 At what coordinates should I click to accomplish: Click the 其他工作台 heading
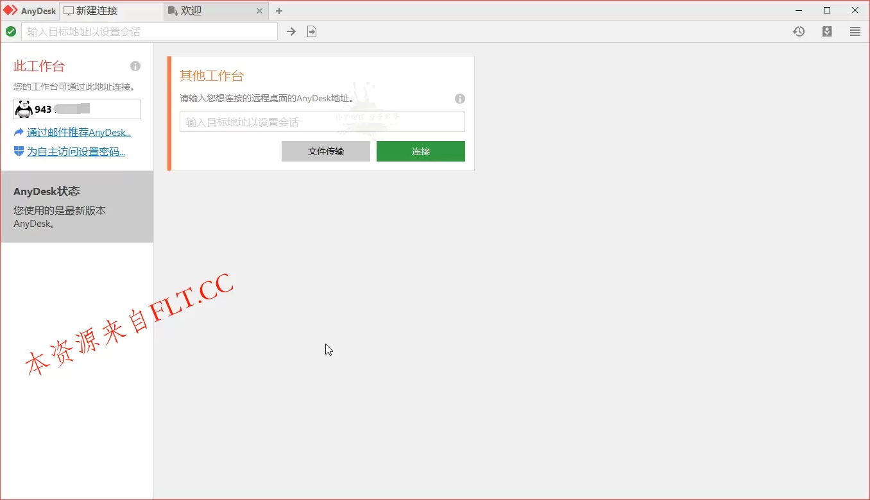(x=212, y=76)
